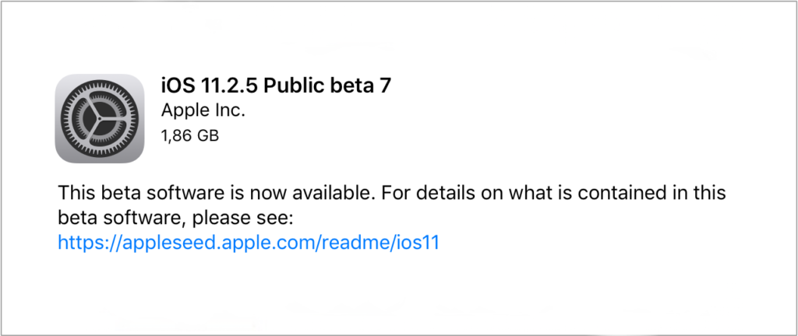Viewport: 798px width, 336px height.
Task: Click "iOS" at the start of the title
Action: coord(175,86)
